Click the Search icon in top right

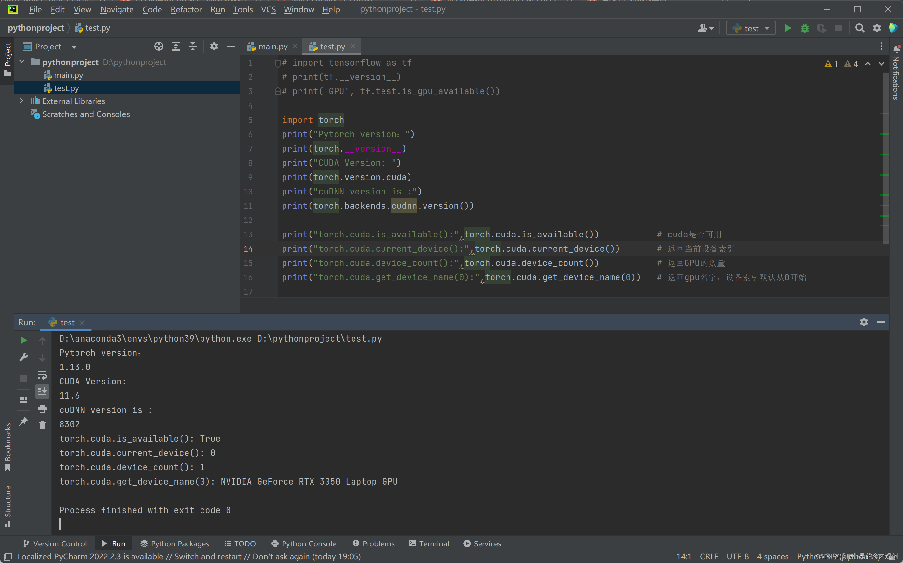(x=859, y=28)
